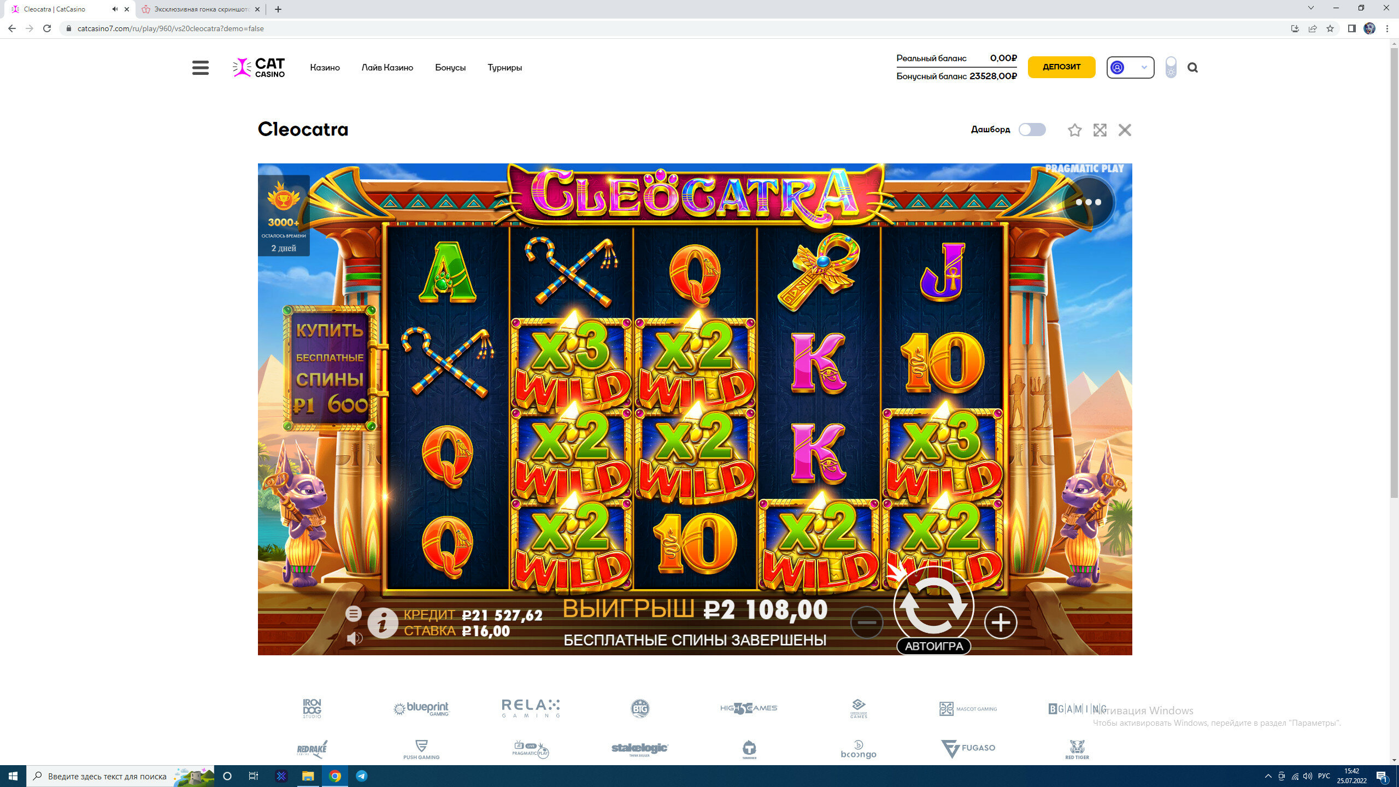Open the hamburger site menu
1399x787 pixels.
click(x=201, y=68)
